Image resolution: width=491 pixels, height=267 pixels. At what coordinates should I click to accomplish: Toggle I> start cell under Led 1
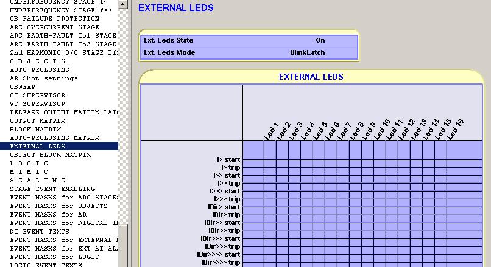(270, 160)
